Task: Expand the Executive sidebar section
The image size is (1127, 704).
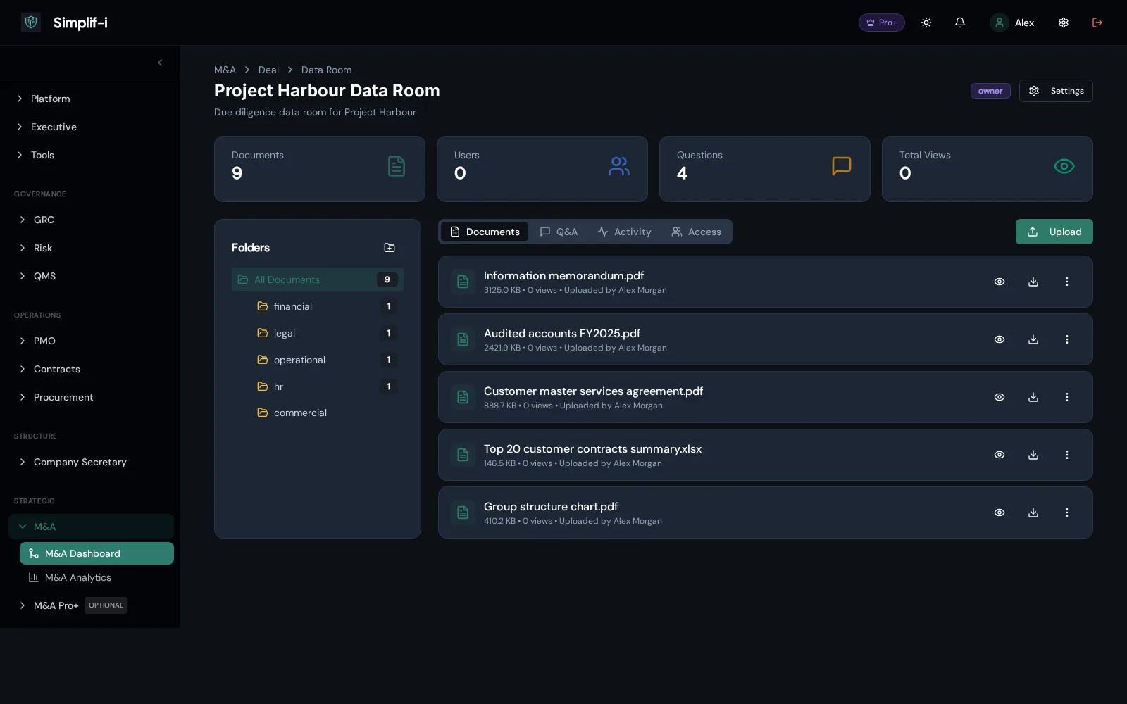Action: [89, 127]
